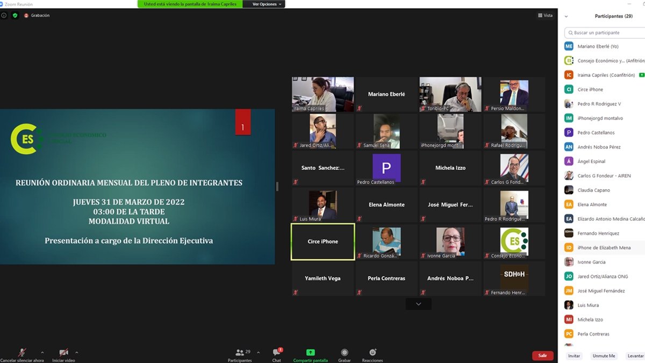The height and width of the screenshot is (363, 645).
Task: Select Pedro Castellanos P tile
Action: click(x=386, y=168)
